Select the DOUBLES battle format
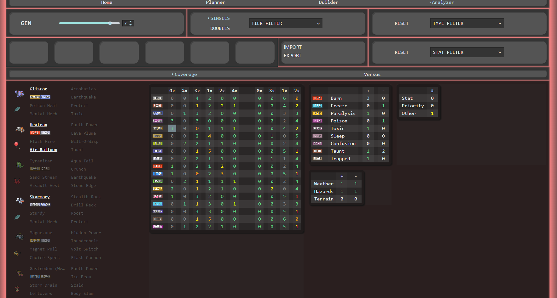 coord(220,28)
